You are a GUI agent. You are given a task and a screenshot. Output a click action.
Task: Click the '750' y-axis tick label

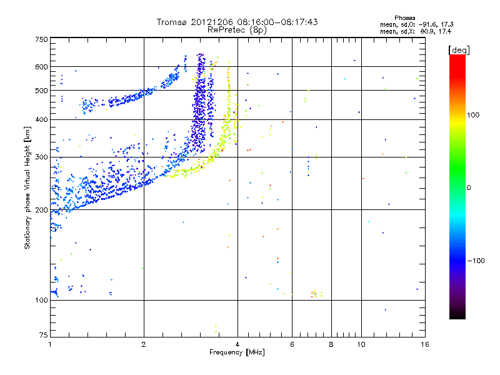click(x=42, y=39)
